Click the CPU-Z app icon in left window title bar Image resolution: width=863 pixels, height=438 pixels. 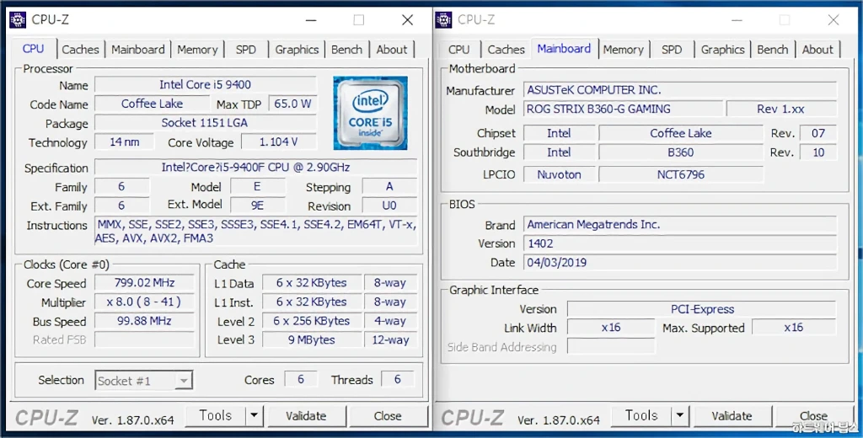click(x=18, y=20)
